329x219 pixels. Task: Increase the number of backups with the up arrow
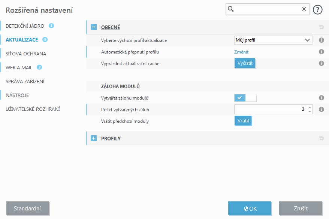(x=310, y=107)
